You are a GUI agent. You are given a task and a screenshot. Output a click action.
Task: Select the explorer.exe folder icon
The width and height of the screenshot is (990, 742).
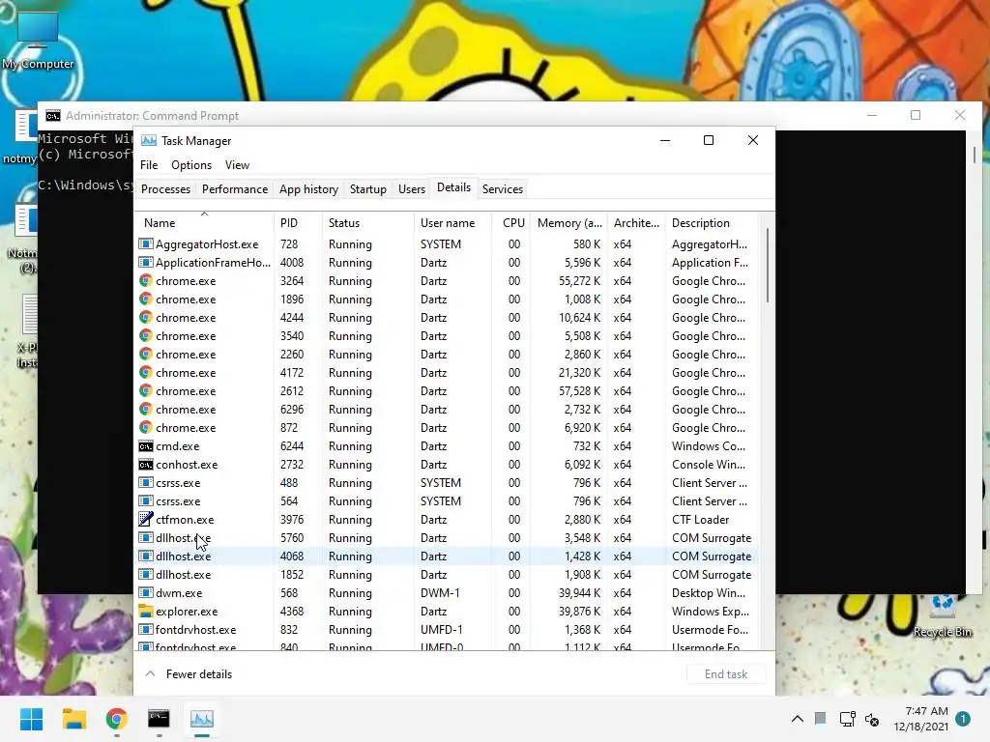(146, 611)
